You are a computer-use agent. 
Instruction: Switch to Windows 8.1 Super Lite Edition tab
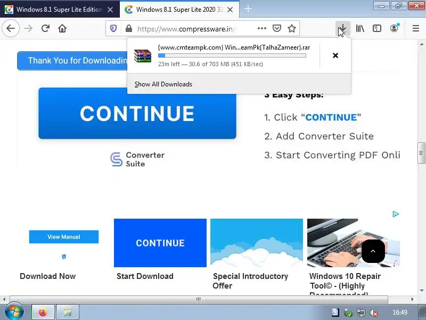(x=59, y=10)
